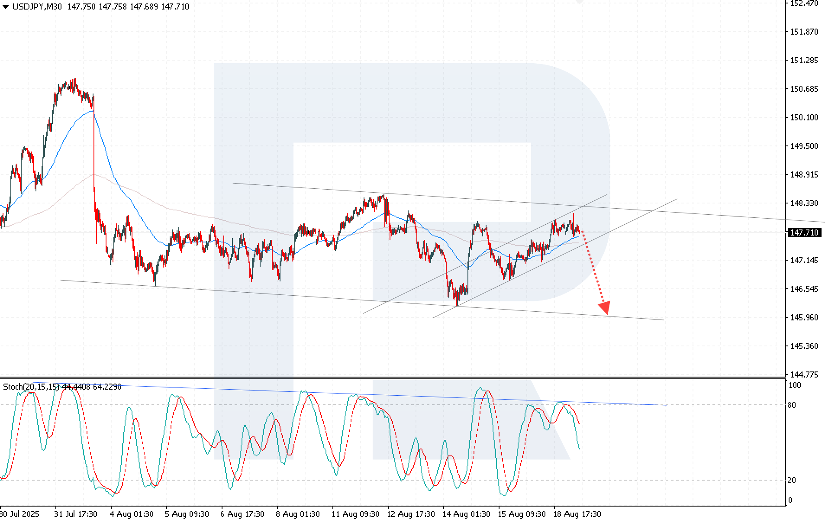
Task: Click the Stochastic 20 oversold level label
Action: click(791, 480)
